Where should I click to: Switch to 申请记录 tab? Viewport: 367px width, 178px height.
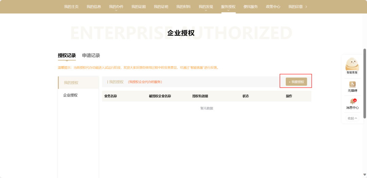[x=91, y=56]
